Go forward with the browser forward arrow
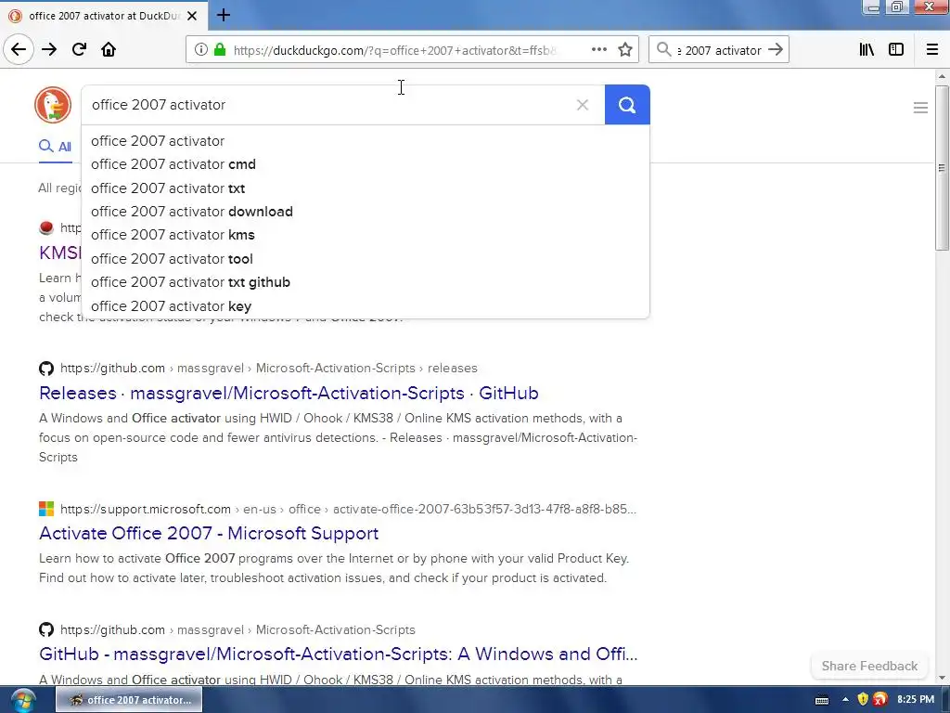950x713 pixels. tap(49, 49)
